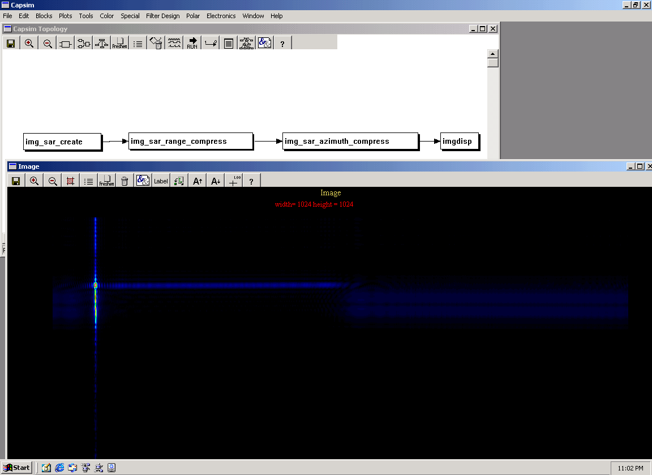Click the notepad quick launch icon in the taskbar

point(46,468)
